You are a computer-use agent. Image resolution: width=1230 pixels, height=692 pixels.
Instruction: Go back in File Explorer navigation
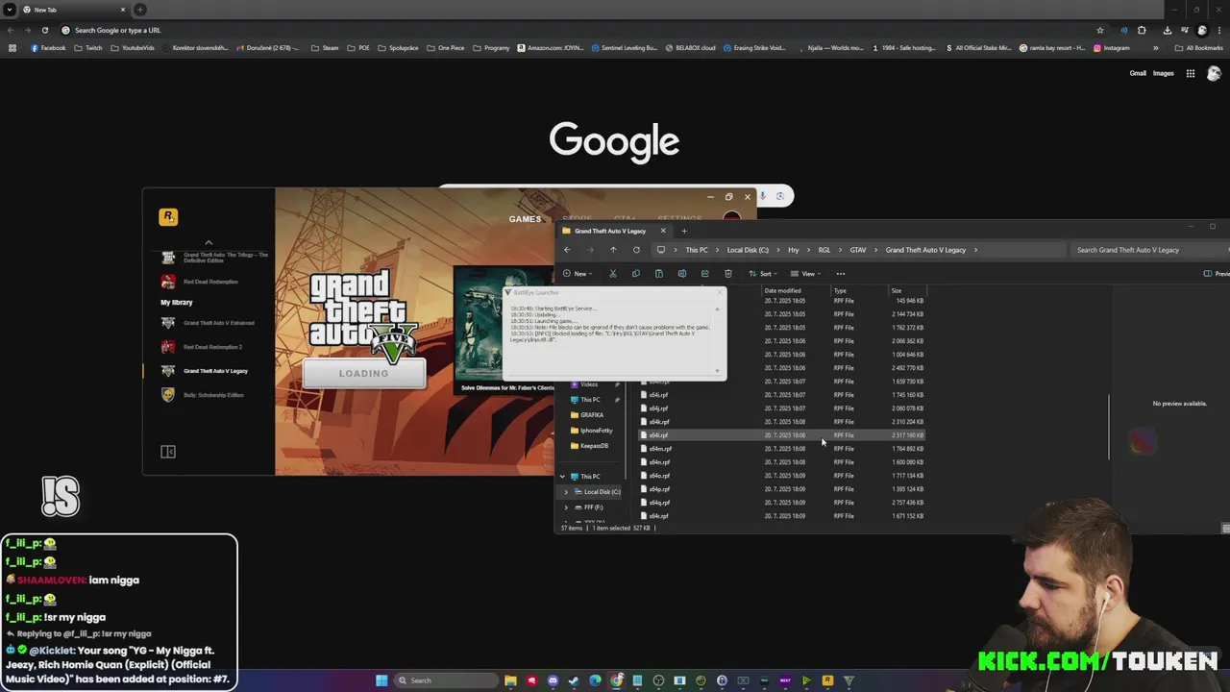pyautogui.click(x=567, y=250)
